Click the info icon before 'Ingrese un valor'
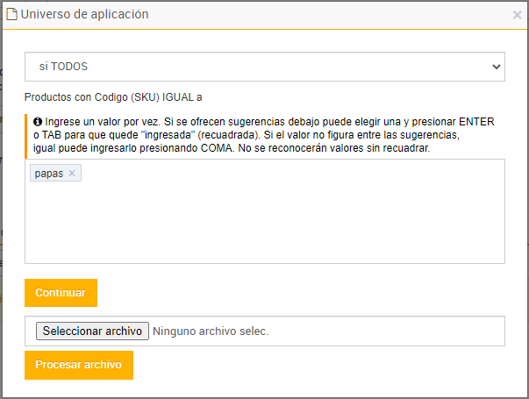Image resolution: width=529 pixels, height=399 pixels. (38, 122)
